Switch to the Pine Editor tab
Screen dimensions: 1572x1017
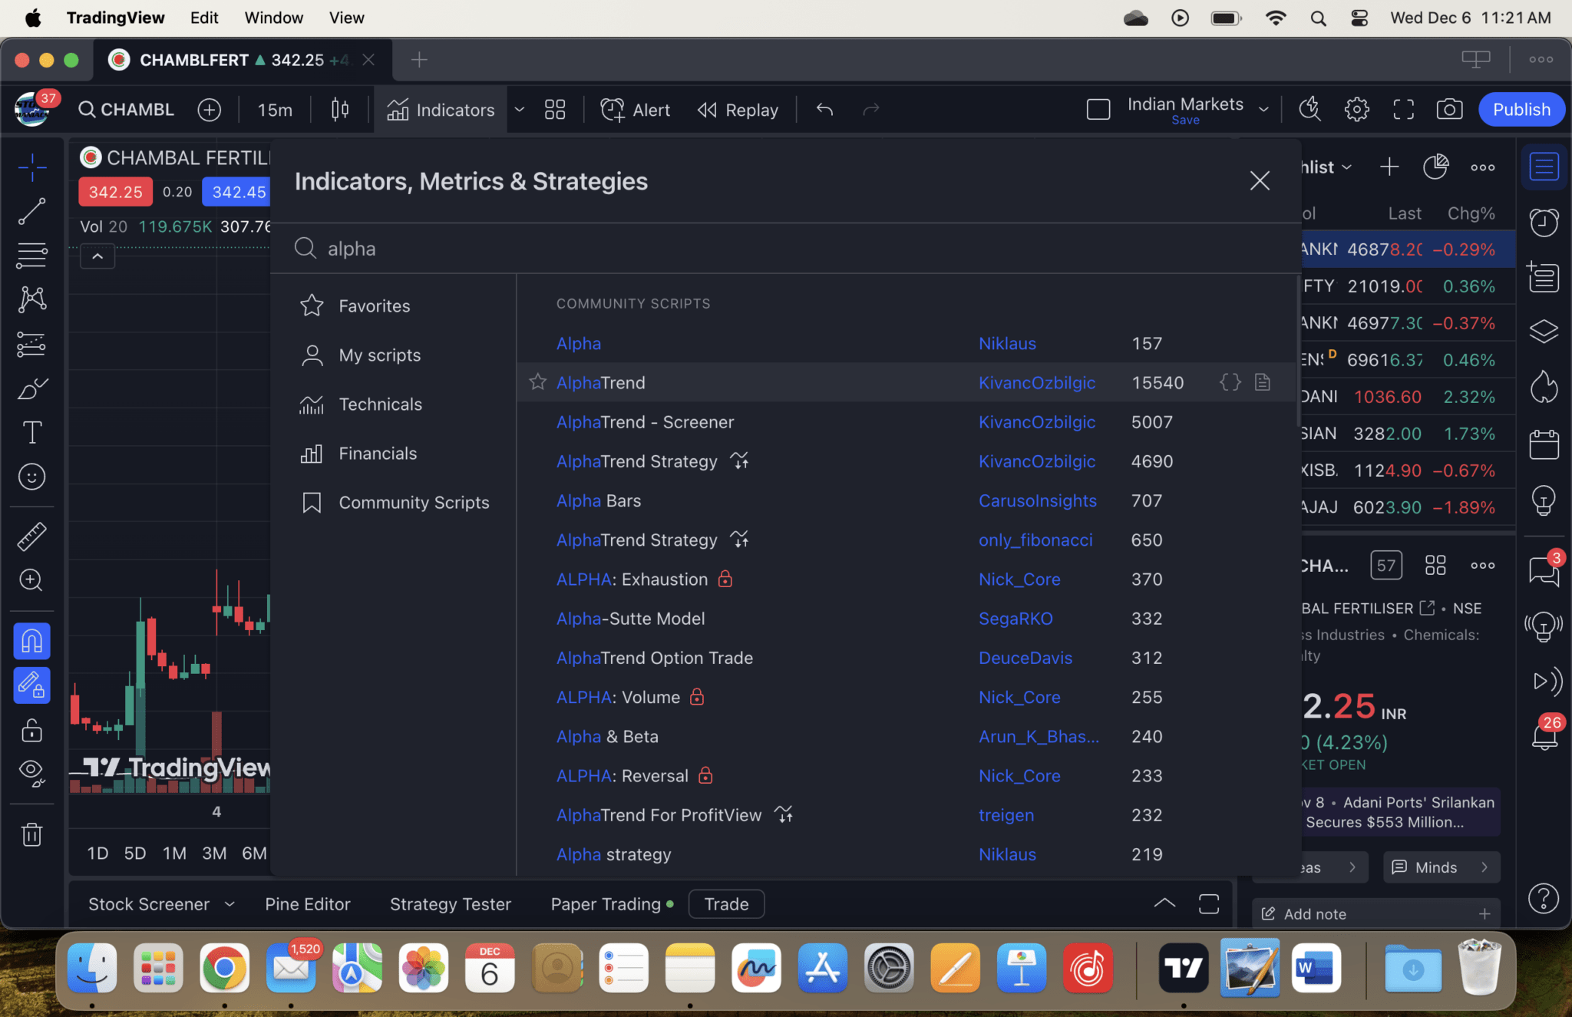point(307,904)
